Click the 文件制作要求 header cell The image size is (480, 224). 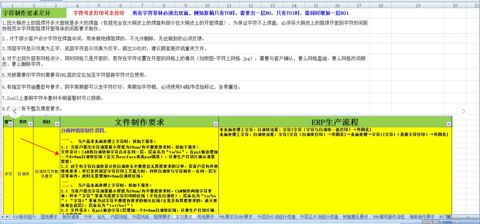[x=140, y=122]
